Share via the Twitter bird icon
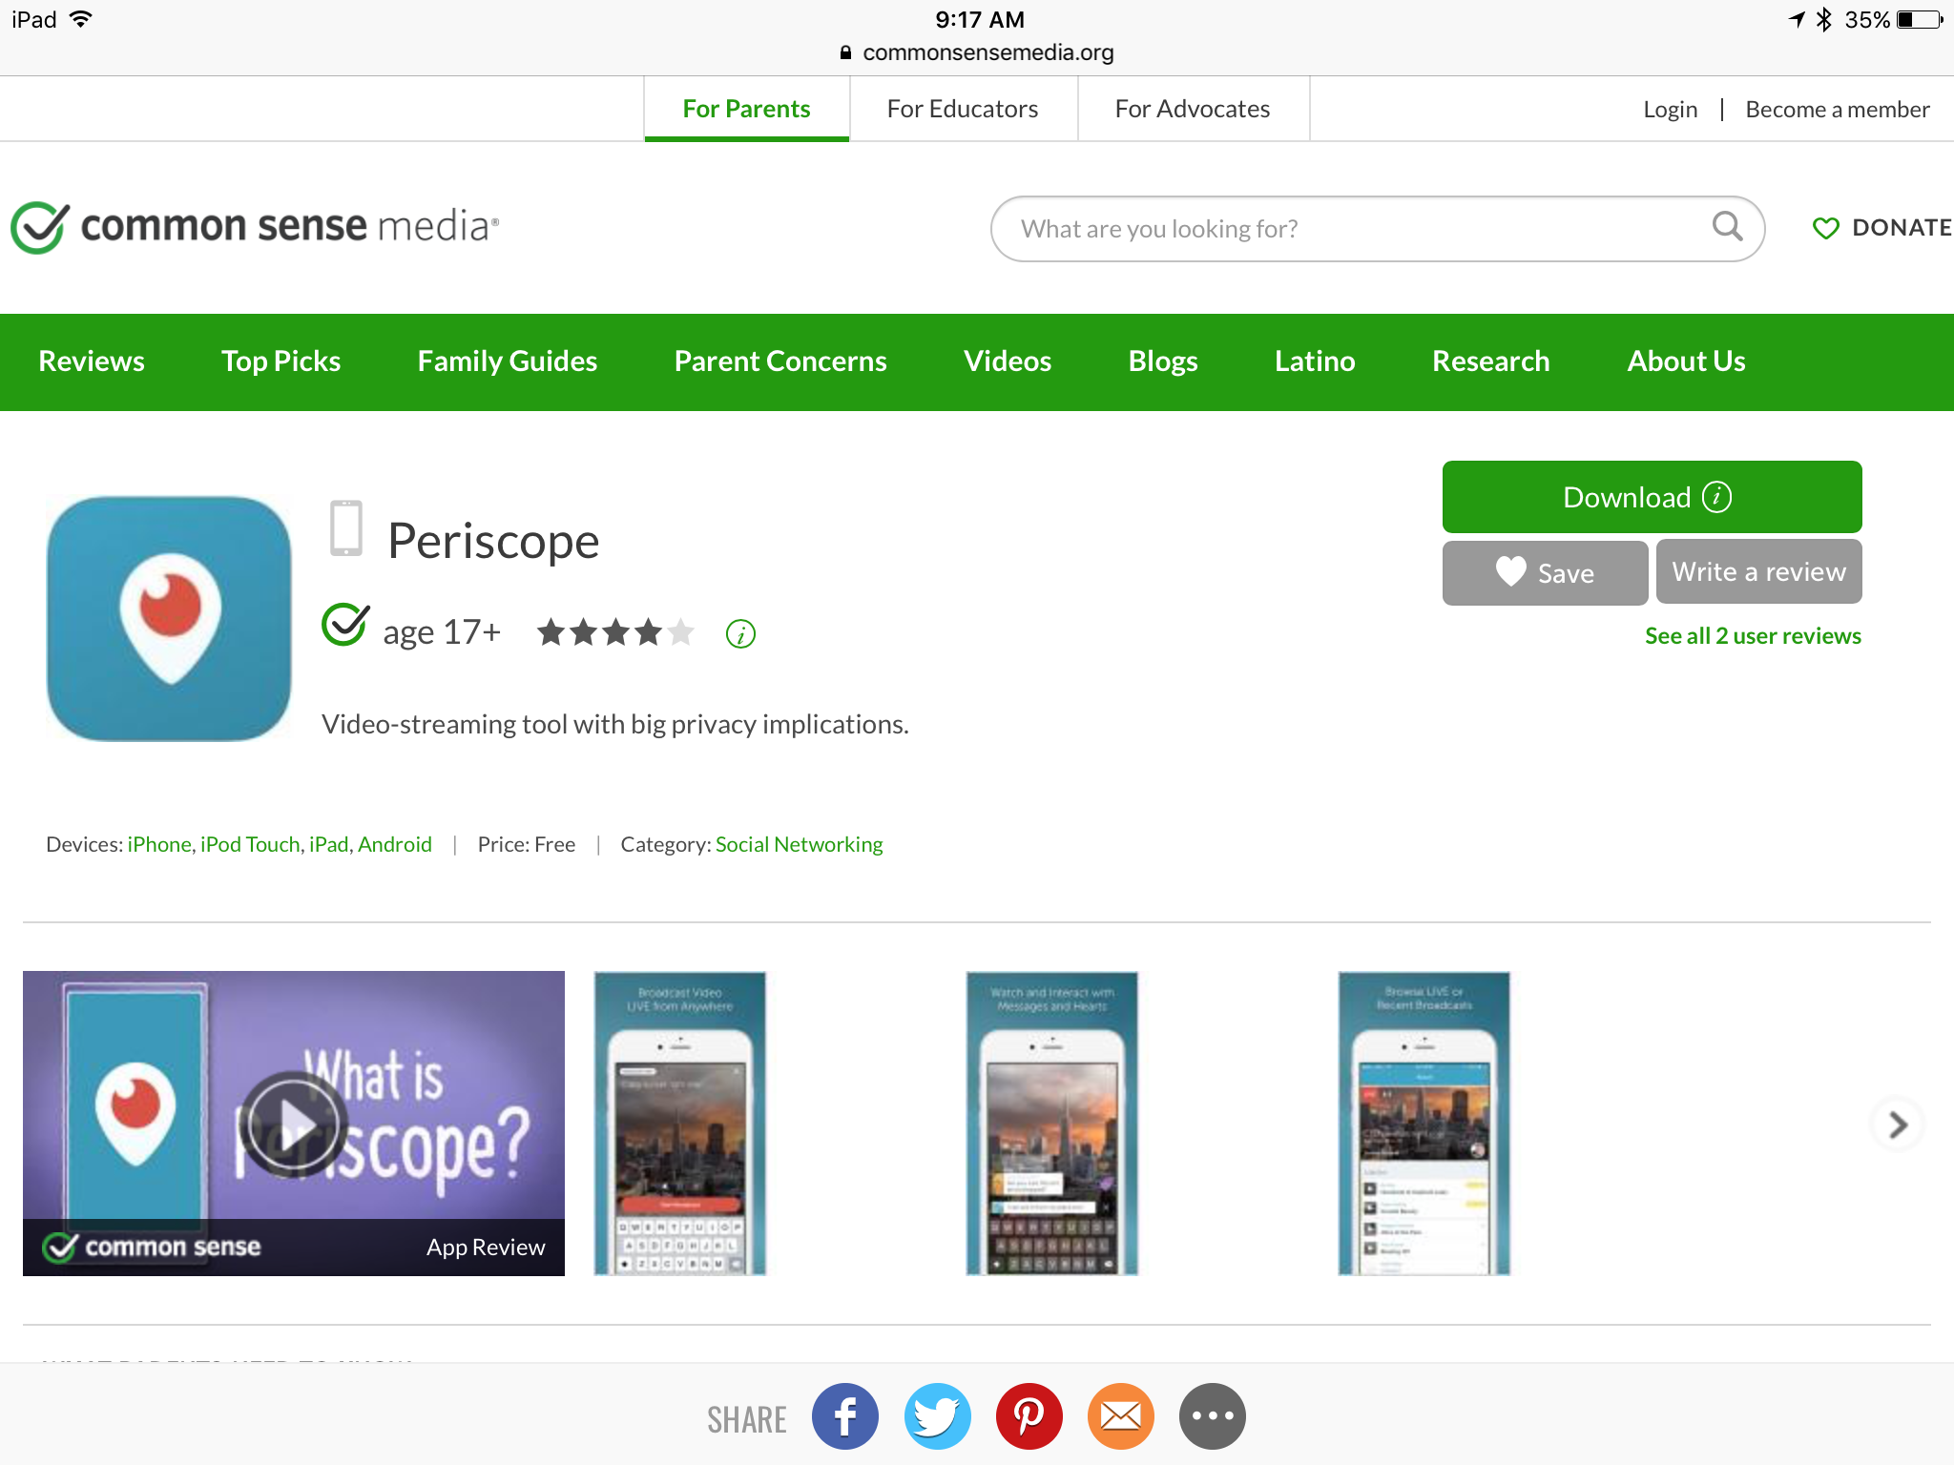This screenshot has width=1954, height=1465. [937, 1416]
